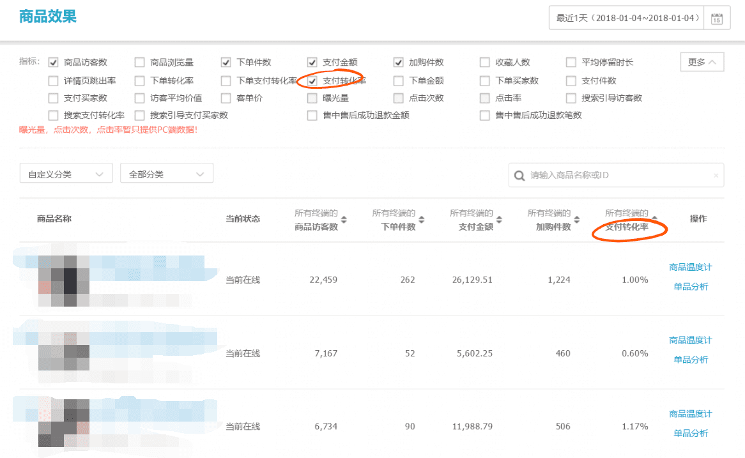Uncheck the 商品访客数 indicator
The image size is (745, 458).
pyautogui.click(x=53, y=62)
